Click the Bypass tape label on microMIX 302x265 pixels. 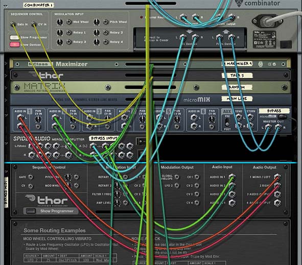pos(274,111)
